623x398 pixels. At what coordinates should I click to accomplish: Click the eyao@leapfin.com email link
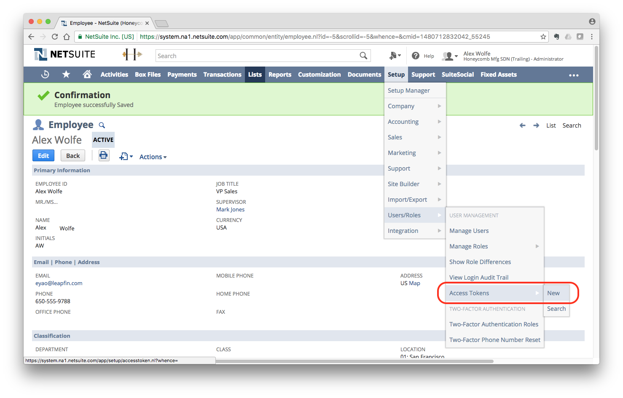tap(59, 283)
